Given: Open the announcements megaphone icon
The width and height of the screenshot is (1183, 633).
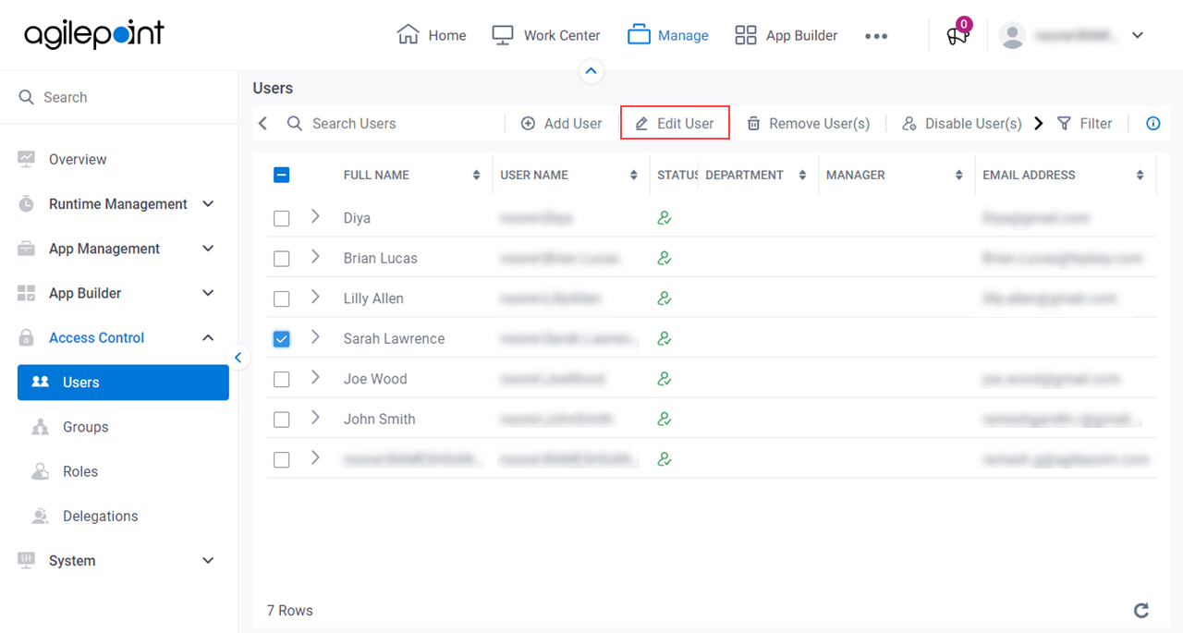Looking at the screenshot, I should coord(957,36).
